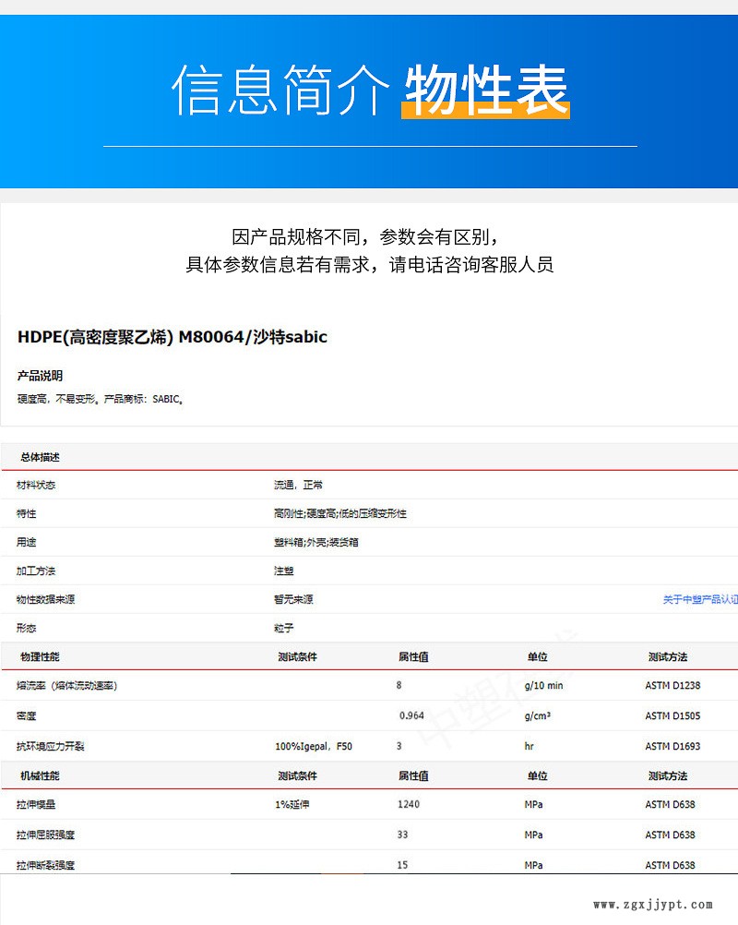Select the description 硬度高，不易变形。产品商标：SABIC。
738x925 pixels.
(x=101, y=400)
